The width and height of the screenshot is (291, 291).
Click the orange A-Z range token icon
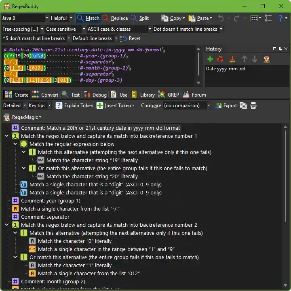pyautogui.click(x=32, y=249)
